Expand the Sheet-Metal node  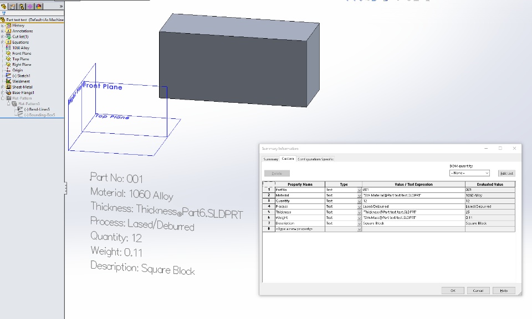point(3,87)
